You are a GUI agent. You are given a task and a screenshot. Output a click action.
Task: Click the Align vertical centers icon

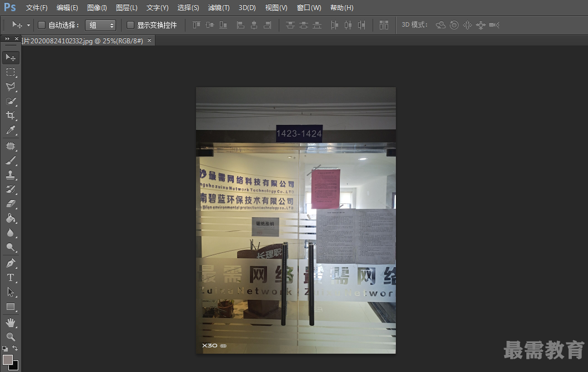coord(210,25)
